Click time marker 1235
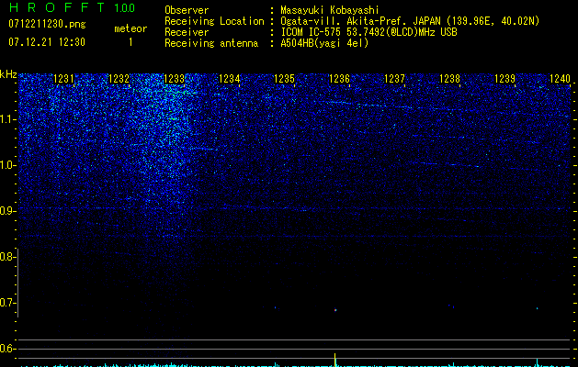Viewport: 578px width, 367px height. pyautogui.click(x=285, y=78)
